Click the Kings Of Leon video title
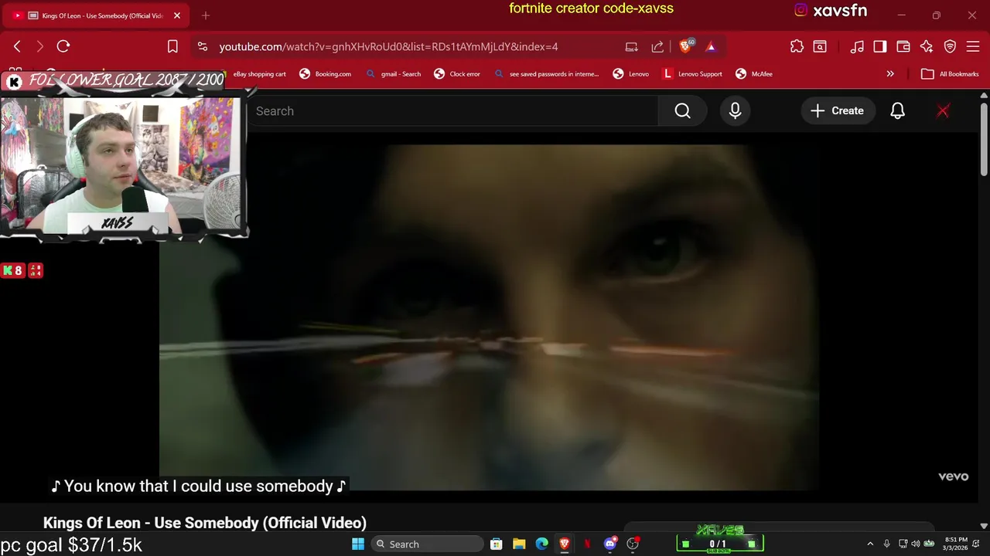The width and height of the screenshot is (990, 556). (205, 523)
